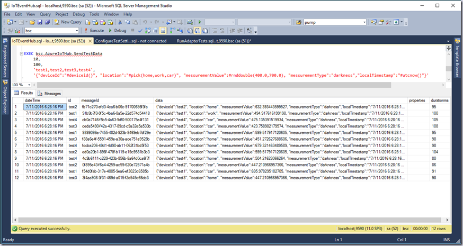This screenshot has width=463, height=246.
Task: Click the Decrease Indent icon
Action: click(232, 30)
